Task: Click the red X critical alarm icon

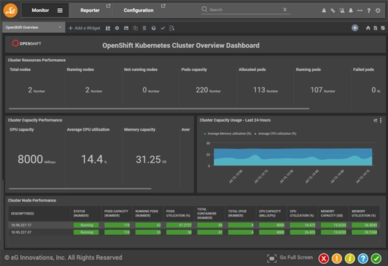Action: point(323,258)
